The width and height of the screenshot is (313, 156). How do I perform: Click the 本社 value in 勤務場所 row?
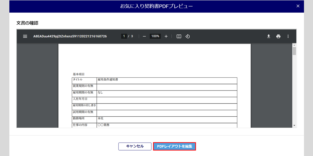[101, 118]
